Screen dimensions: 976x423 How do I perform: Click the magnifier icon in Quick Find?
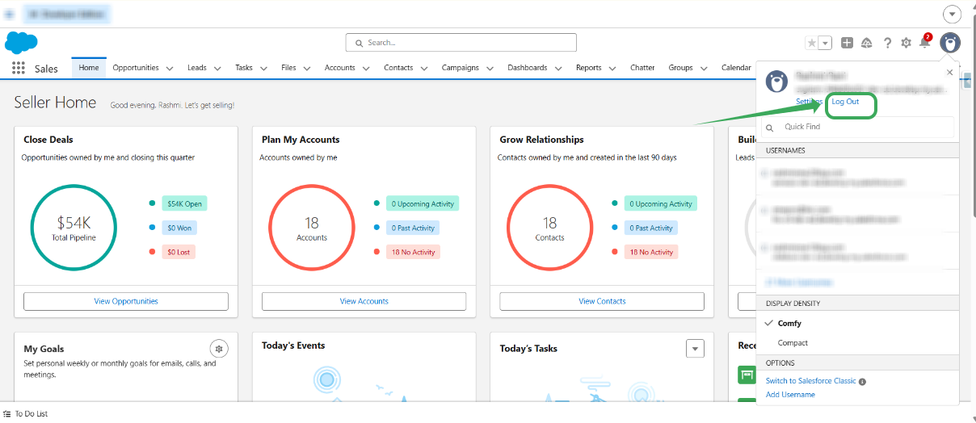coord(770,128)
